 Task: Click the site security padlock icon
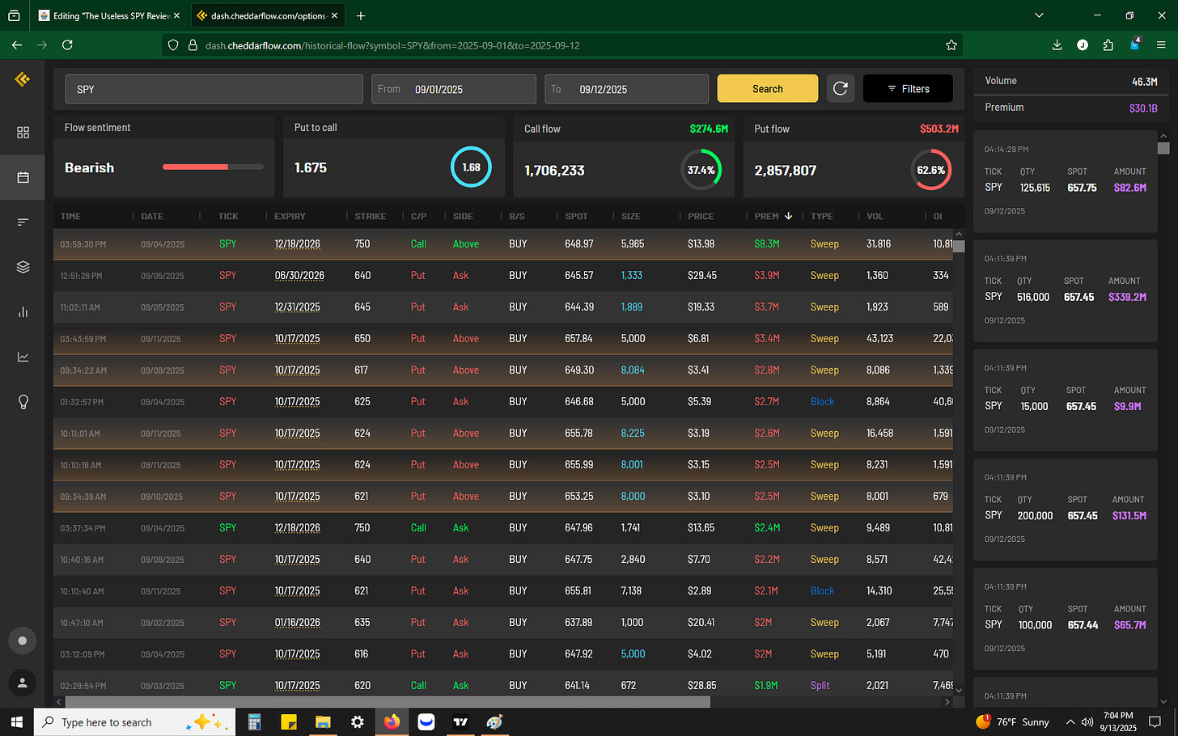[x=193, y=45]
